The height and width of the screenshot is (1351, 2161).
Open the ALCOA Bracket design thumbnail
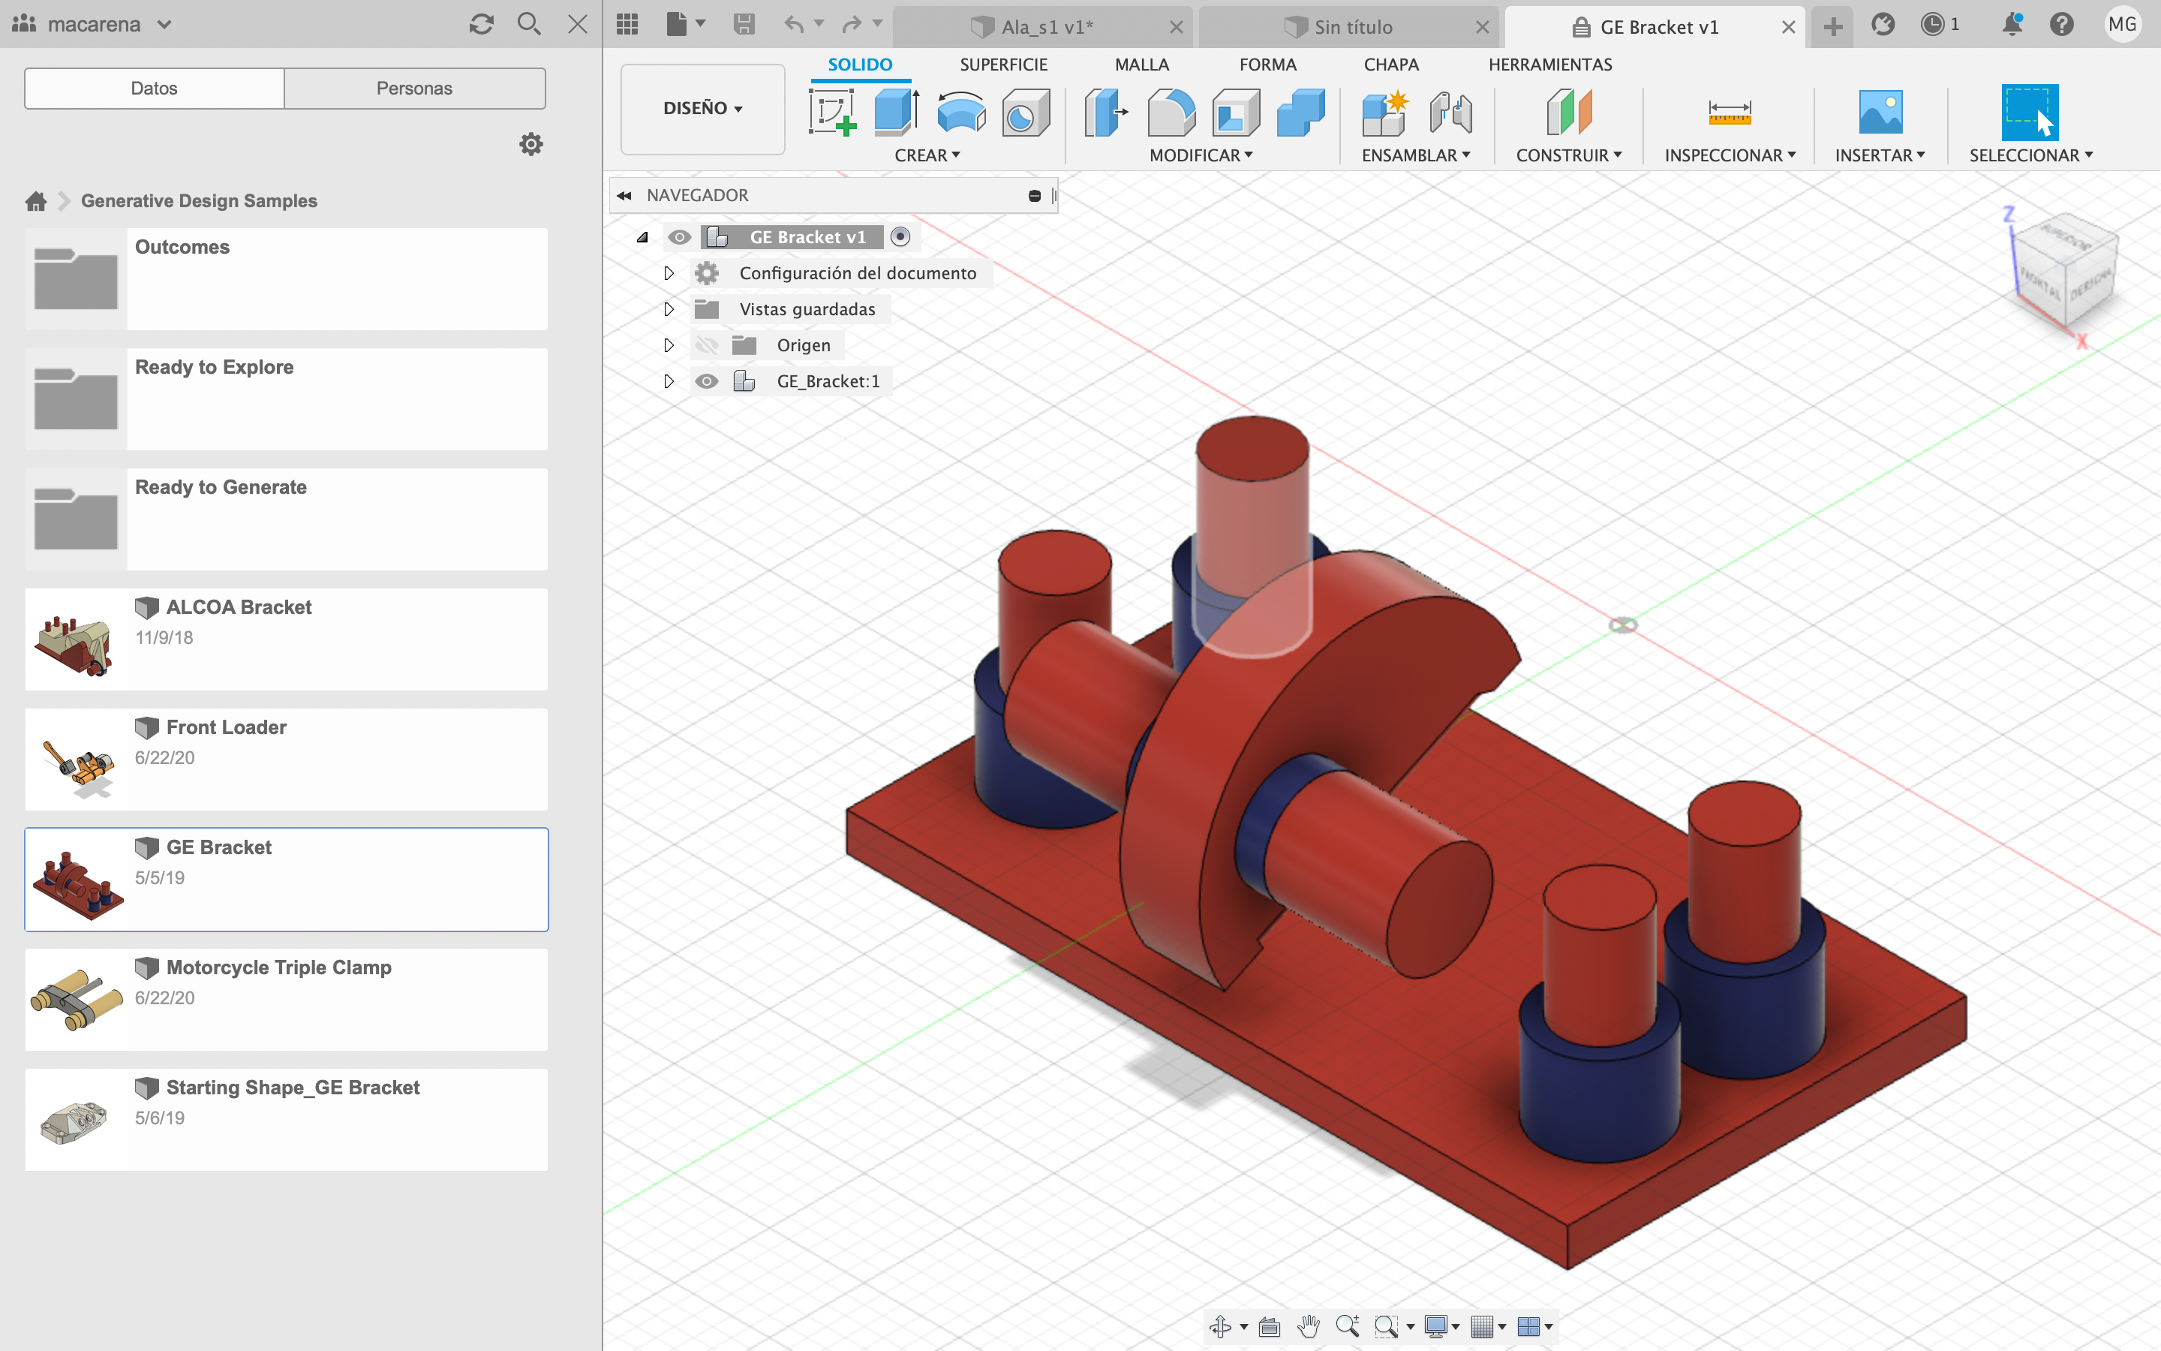coord(75,639)
